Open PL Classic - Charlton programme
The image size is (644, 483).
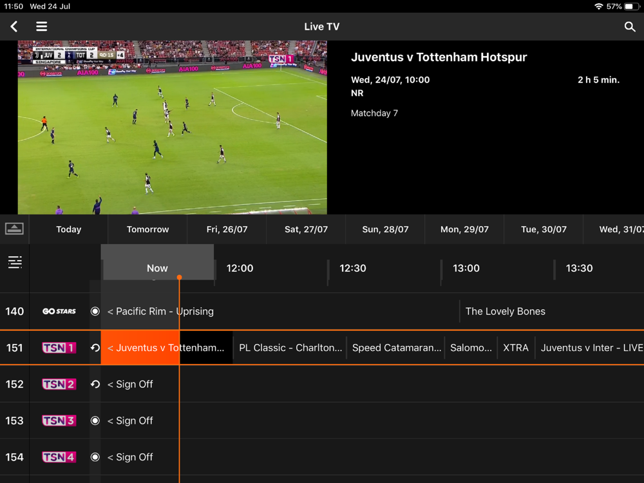point(290,348)
